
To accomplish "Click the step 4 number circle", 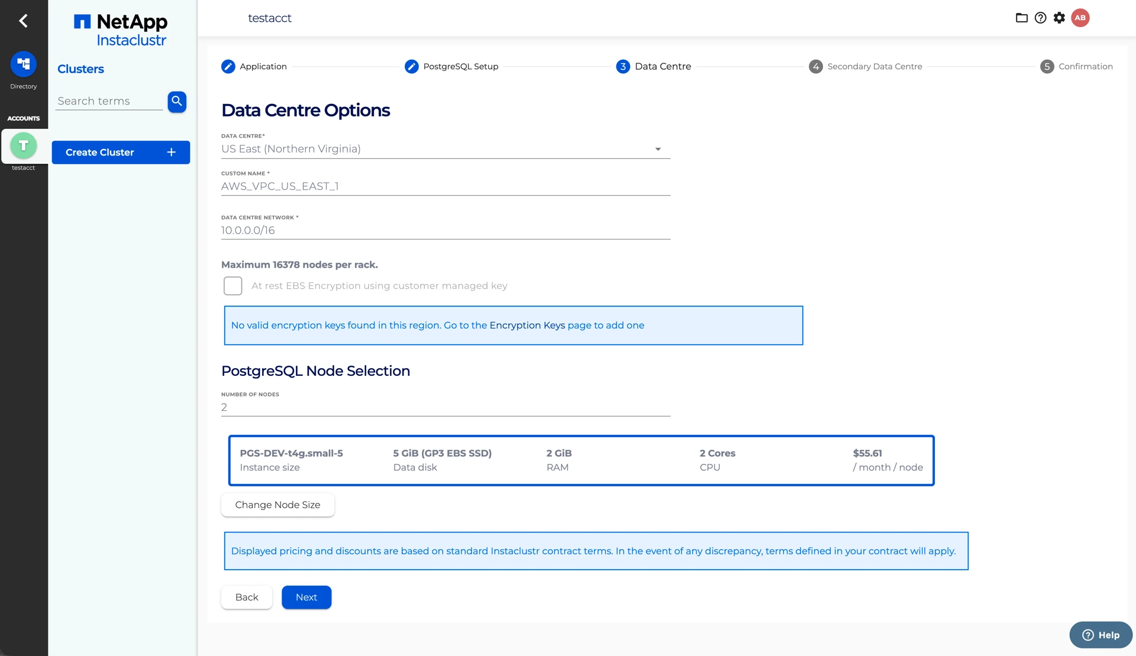I will (x=816, y=66).
